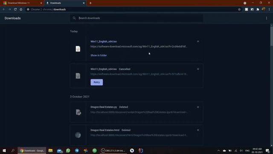Screen dimensions: 273x154
Task: Open the Mail app in taskbar
Action: point(60,151)
